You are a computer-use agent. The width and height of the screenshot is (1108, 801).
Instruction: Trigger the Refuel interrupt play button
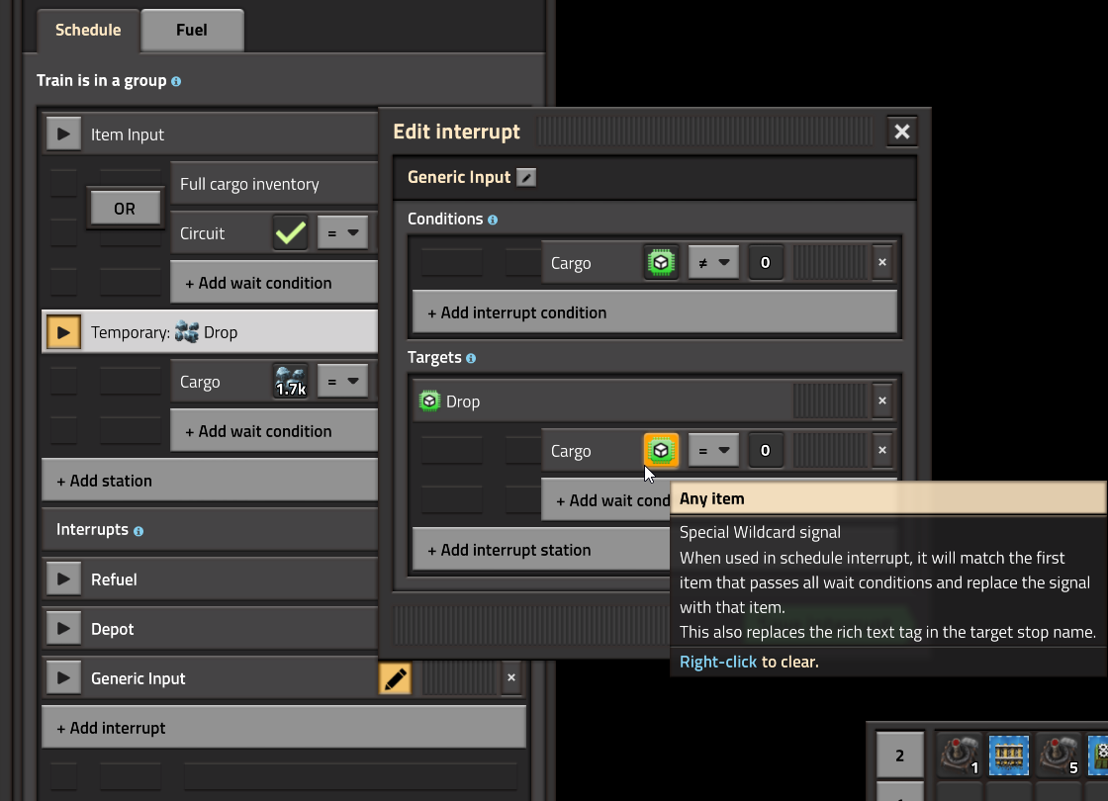(x=63, y=579)
